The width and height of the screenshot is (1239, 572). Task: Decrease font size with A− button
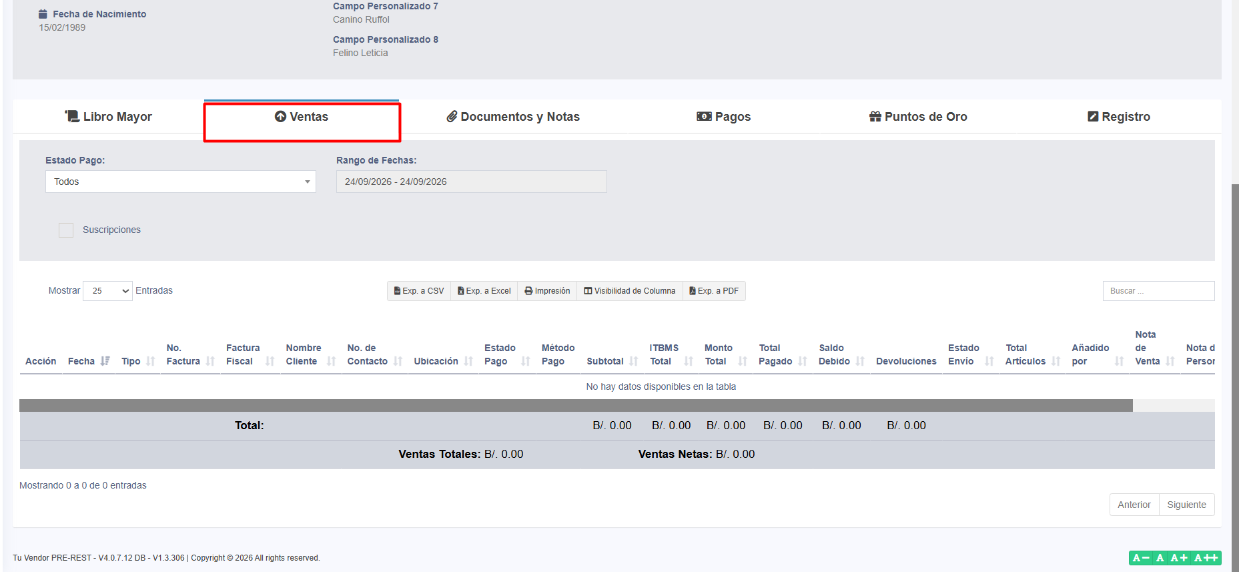coord(1141,558)
